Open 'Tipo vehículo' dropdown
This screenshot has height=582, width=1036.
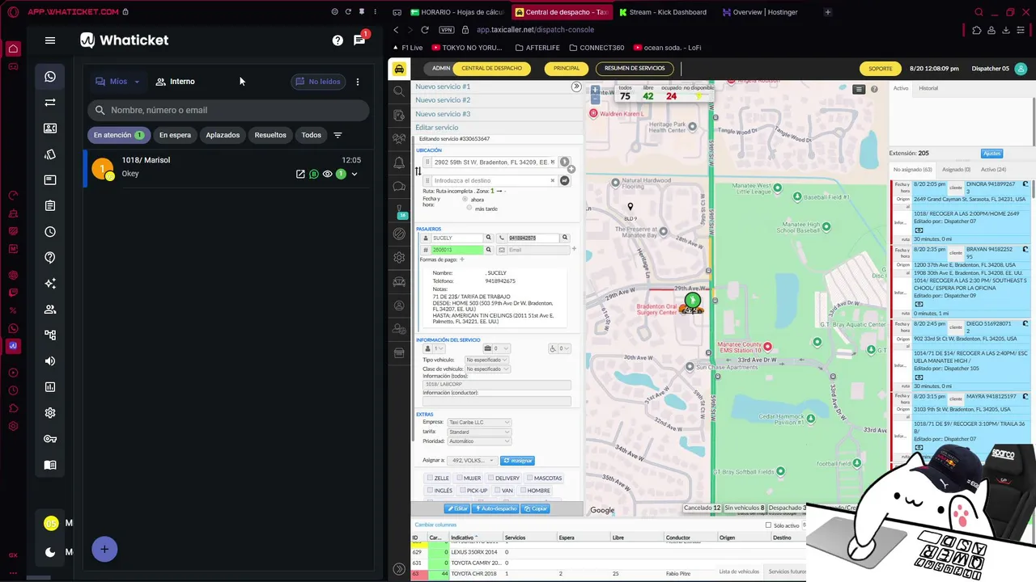click(486, 360)
